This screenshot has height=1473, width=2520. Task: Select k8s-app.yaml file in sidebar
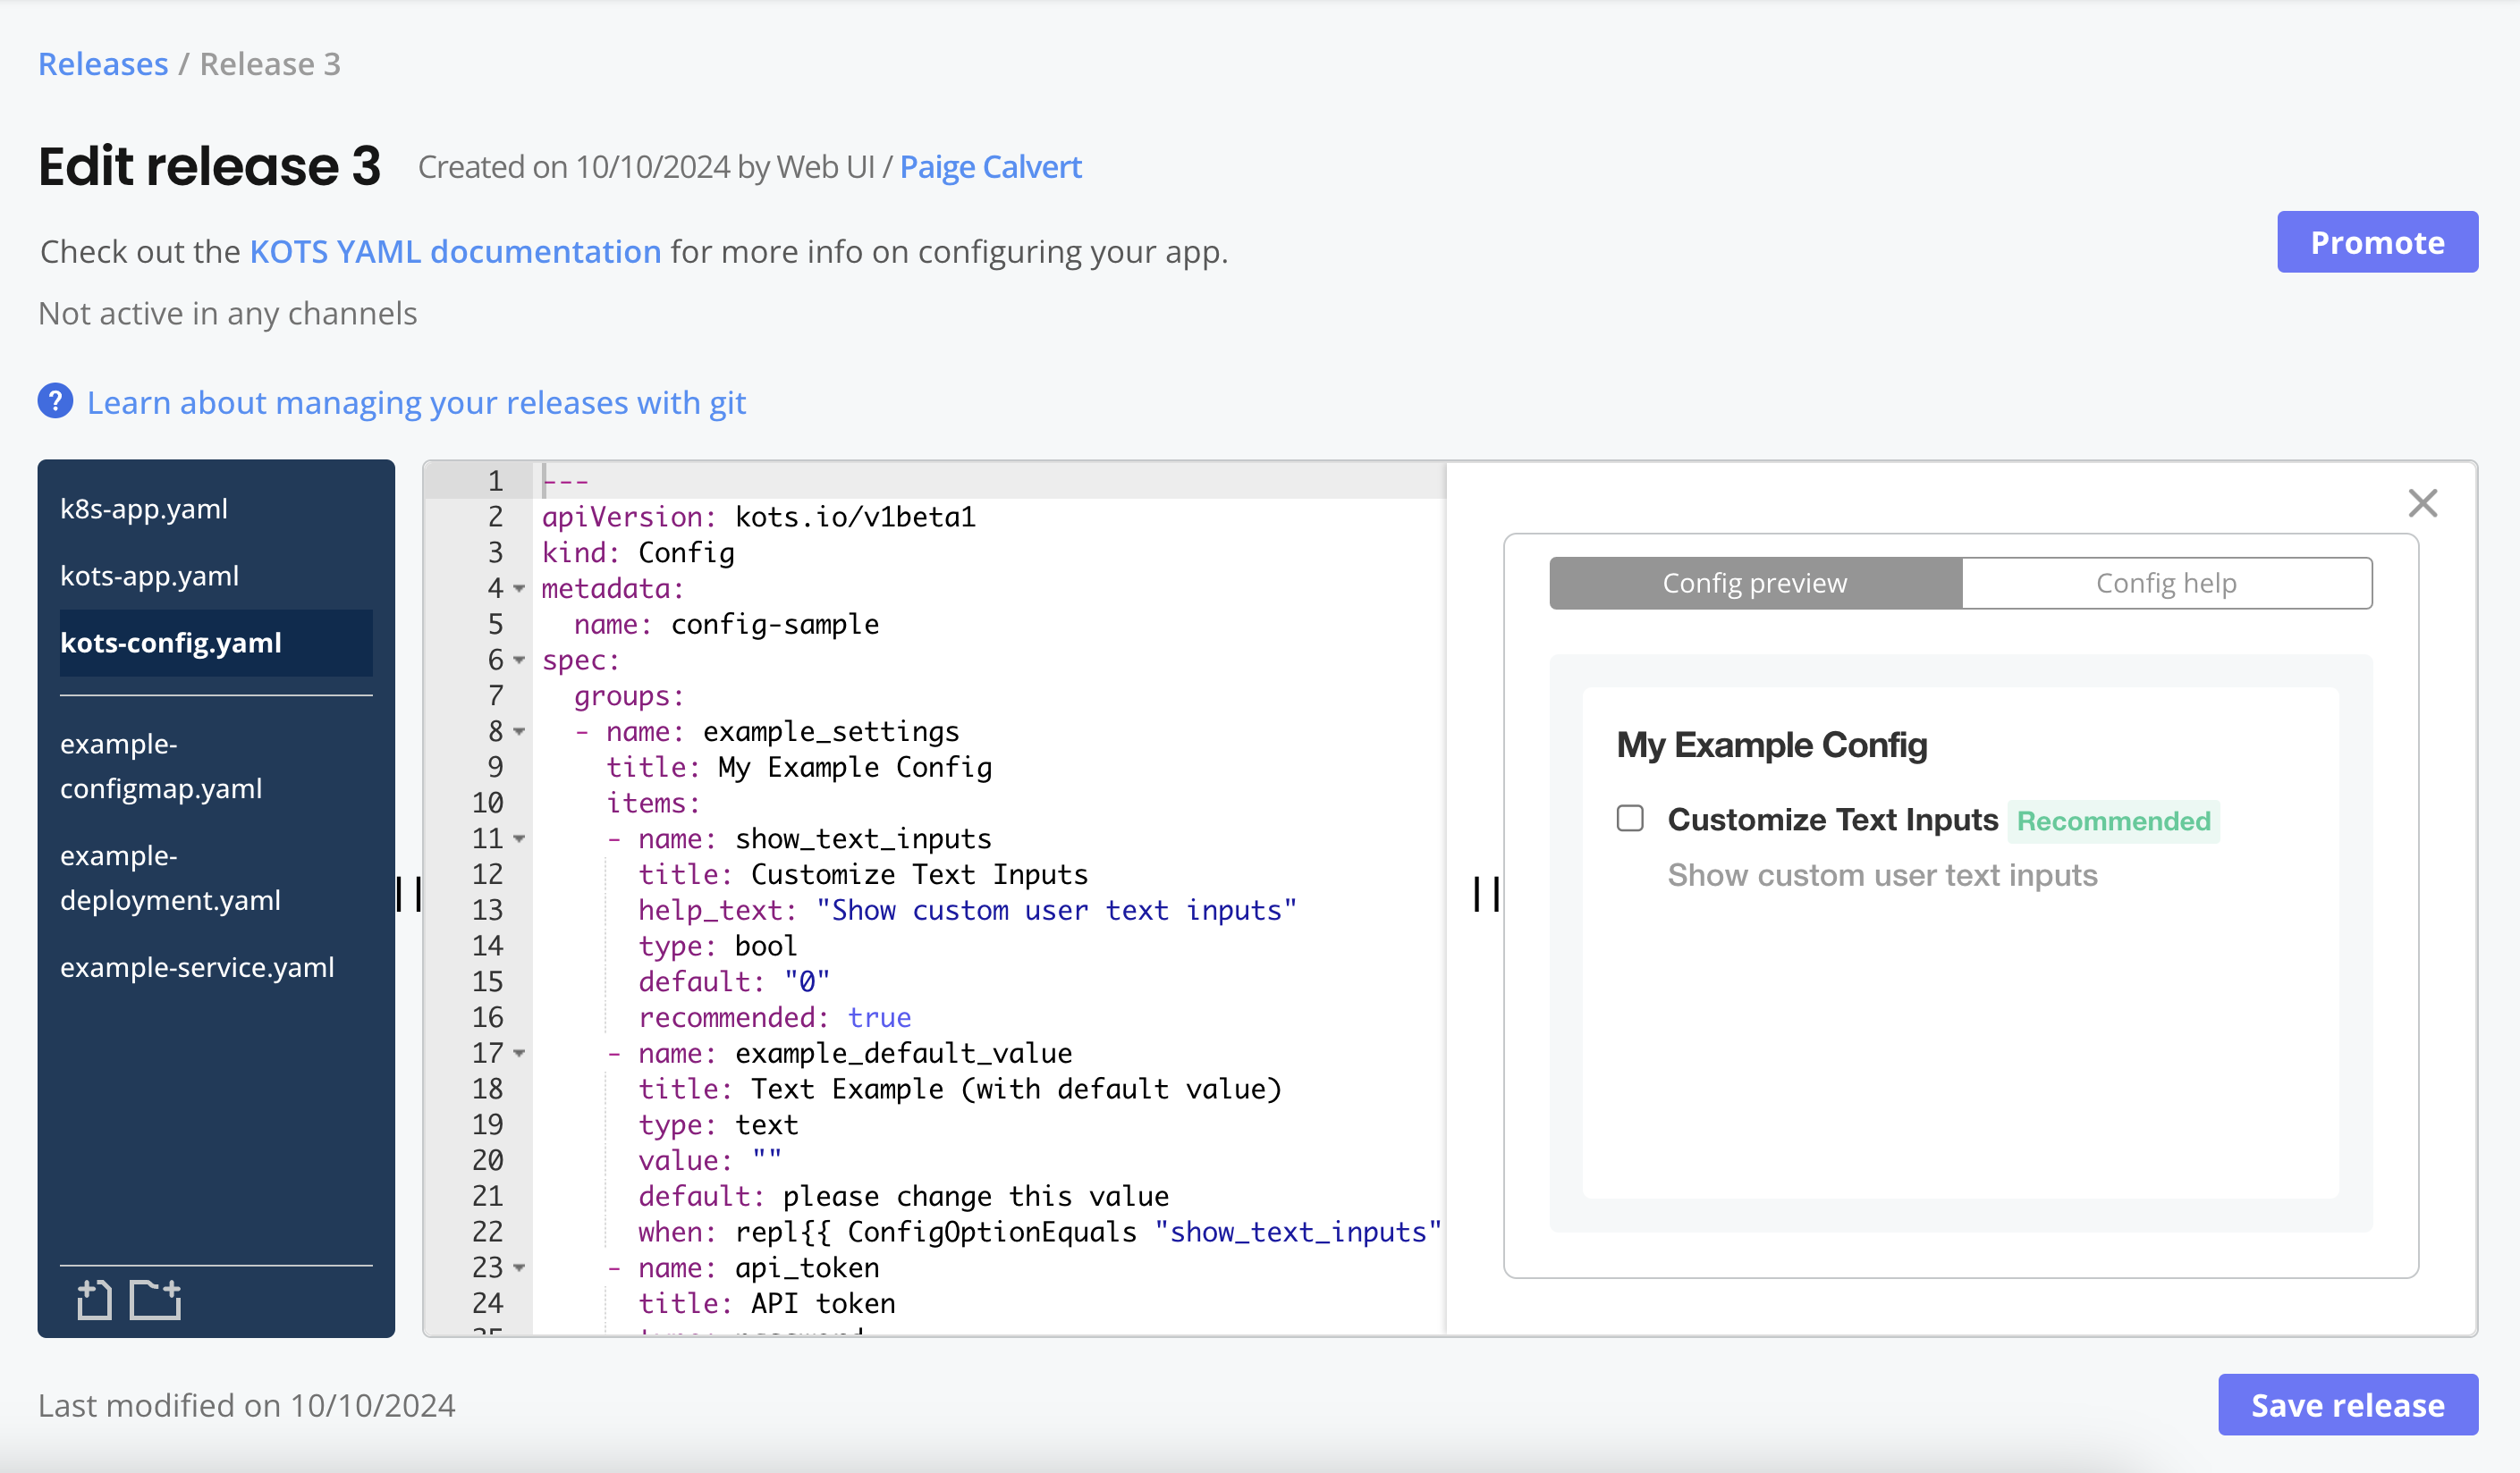[x=146, y=509]
